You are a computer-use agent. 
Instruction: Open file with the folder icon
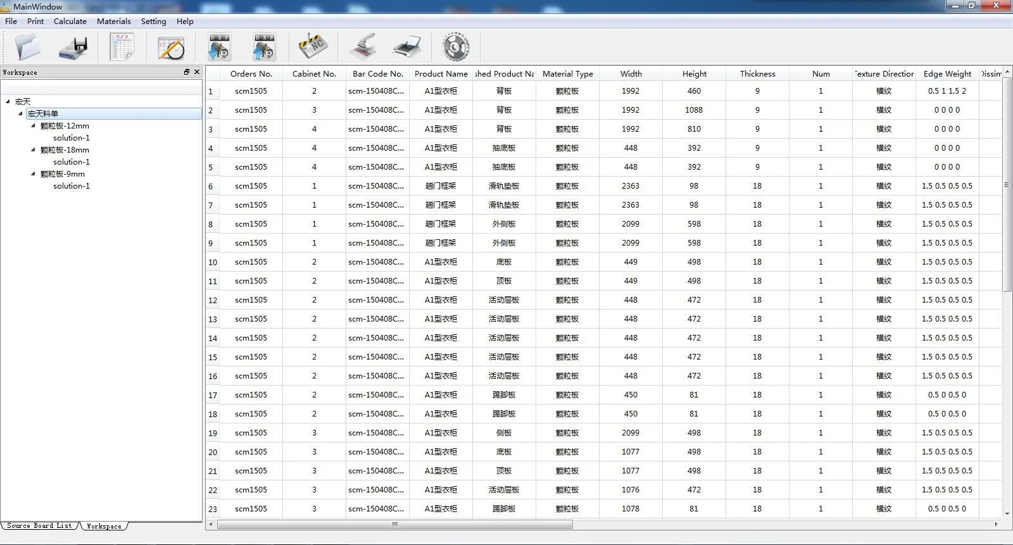[x=28, y=47]
